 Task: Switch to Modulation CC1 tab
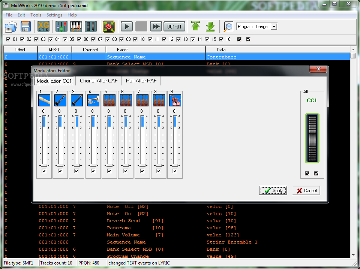click(x=54, y=81)
